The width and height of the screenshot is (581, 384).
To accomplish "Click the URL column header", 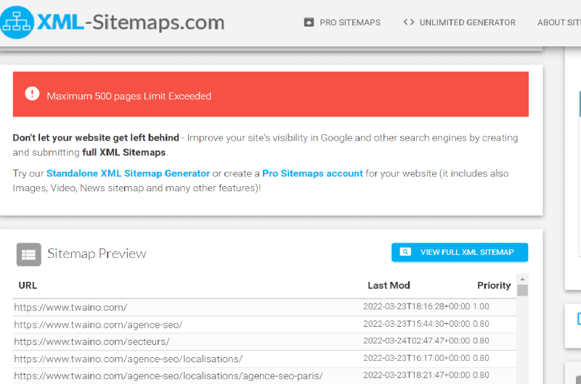I will (28, 285).
